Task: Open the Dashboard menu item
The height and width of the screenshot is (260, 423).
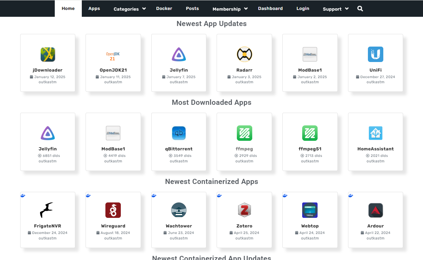Action: 270,9
